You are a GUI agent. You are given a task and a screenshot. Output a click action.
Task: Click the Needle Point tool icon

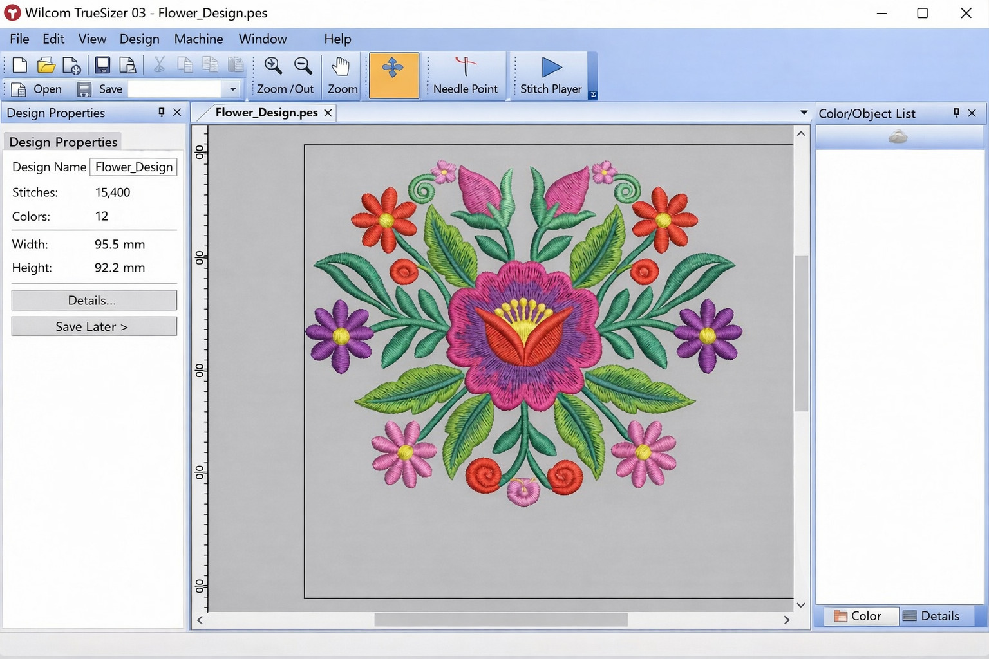(465, 66)
